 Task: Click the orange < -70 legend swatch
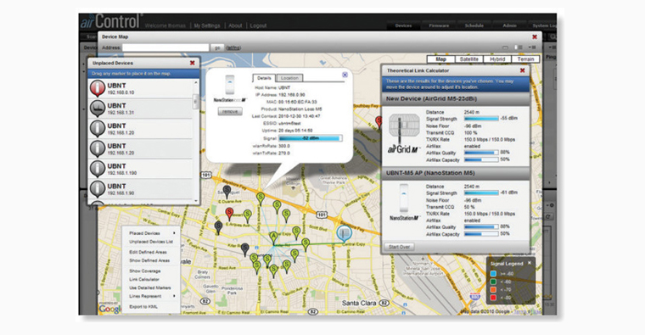coord(493,289)
